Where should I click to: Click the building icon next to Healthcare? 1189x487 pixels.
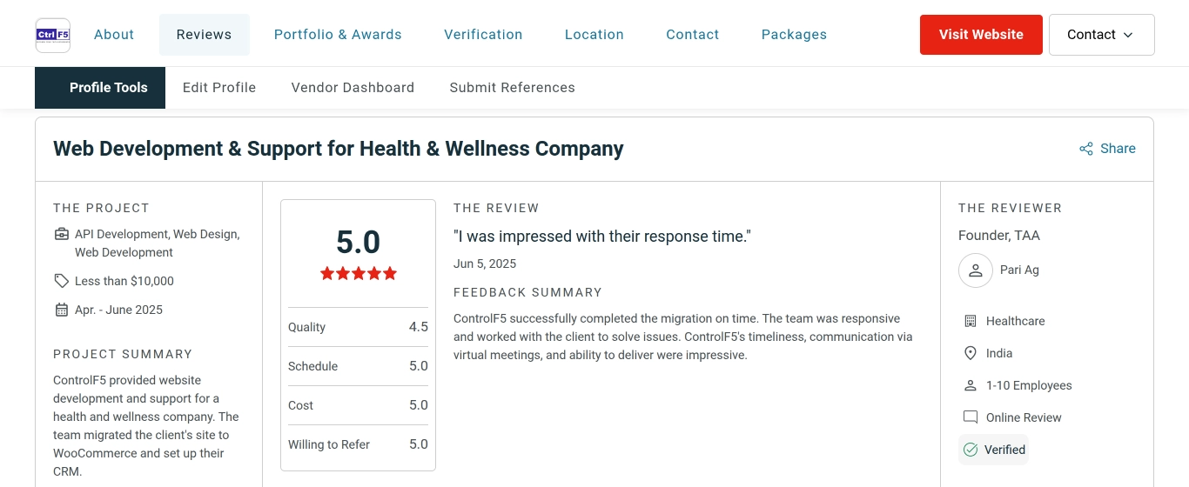click(971, 321)
